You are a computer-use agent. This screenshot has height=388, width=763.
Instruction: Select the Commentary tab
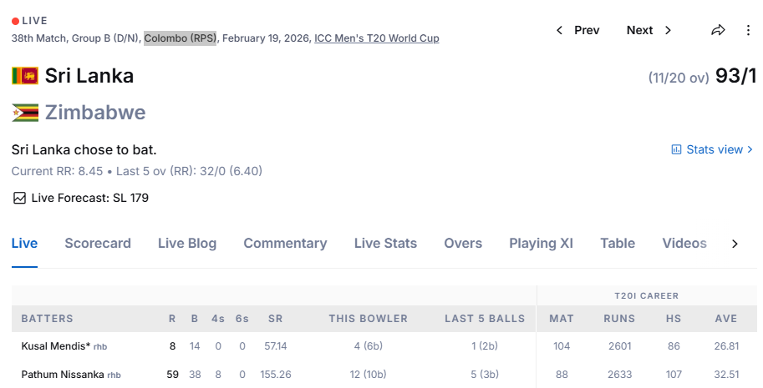tap(285, 244)
